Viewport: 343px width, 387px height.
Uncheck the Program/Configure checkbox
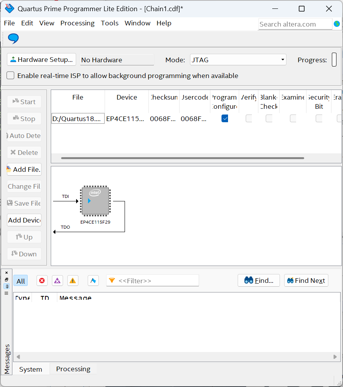coord(225,118)
